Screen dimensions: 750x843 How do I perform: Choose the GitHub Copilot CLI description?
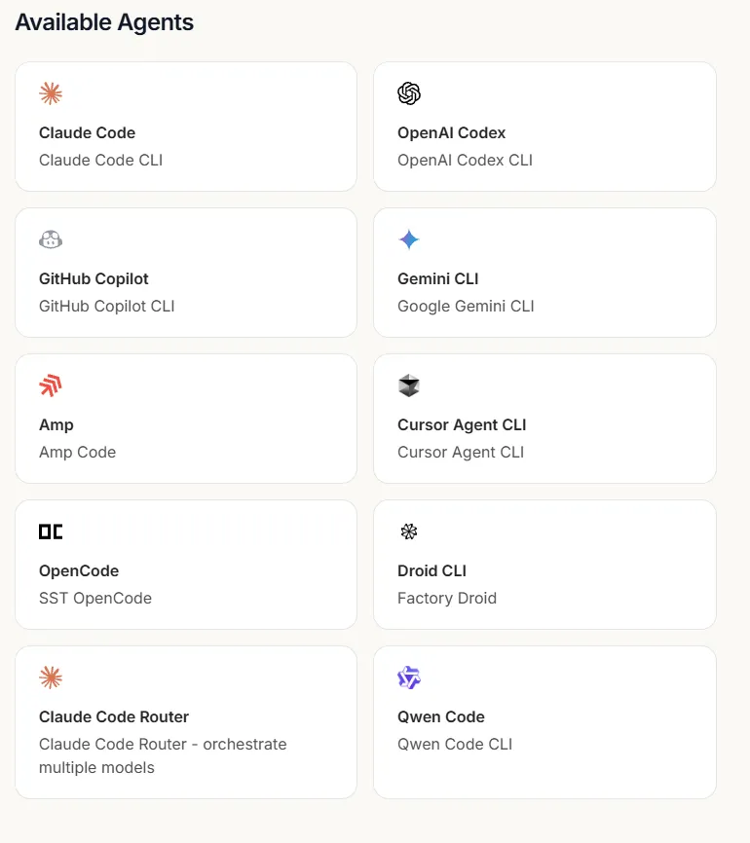pos(106,306)
